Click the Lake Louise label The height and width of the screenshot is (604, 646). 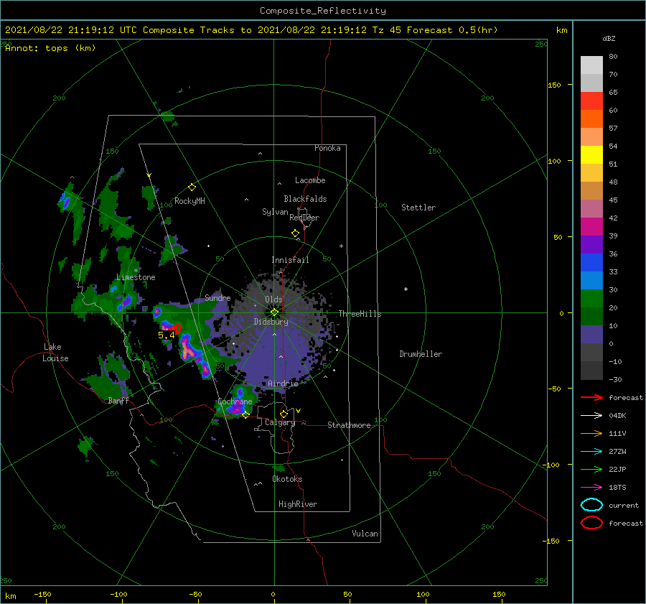[55, 353]
